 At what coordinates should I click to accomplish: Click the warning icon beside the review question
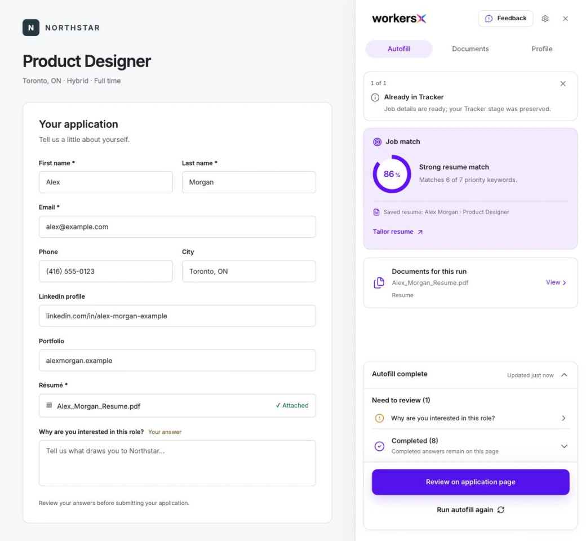coord(379,418)
